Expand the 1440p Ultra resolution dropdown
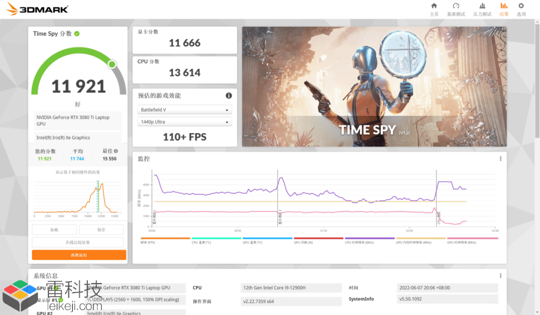This screenshot has width=540, height=315. (x=184, y=122)
